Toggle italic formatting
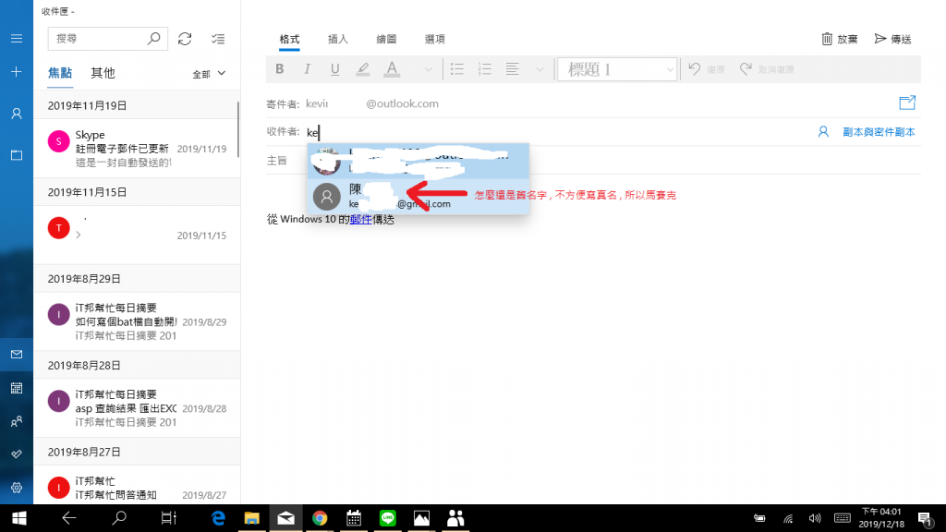The image size is (946, 532). pyautogui.click(x=307, y=68)
